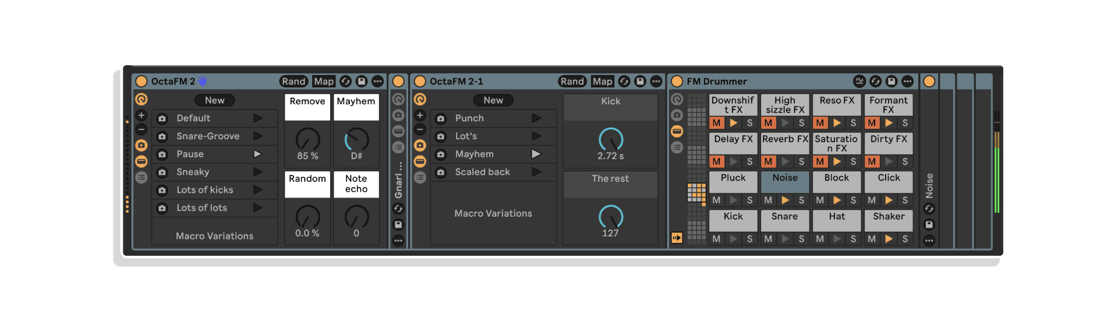Click plus icon in OctaFM 2-1 sidebar
This screenshot has width=1118, height=321.
pos(420,115)
